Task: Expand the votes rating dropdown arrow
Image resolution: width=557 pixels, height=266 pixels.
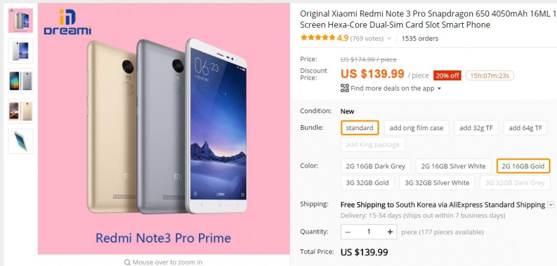Action: pyautogui.click(x=389, y=39)
